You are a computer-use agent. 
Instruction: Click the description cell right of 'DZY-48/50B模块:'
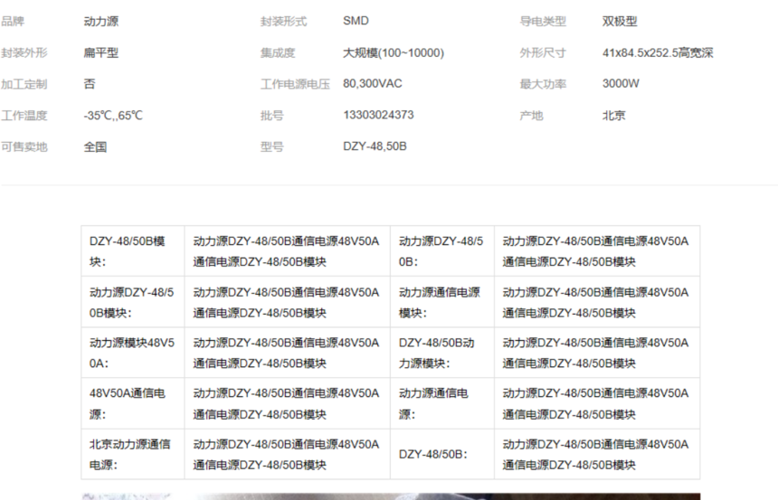point(288,251)
